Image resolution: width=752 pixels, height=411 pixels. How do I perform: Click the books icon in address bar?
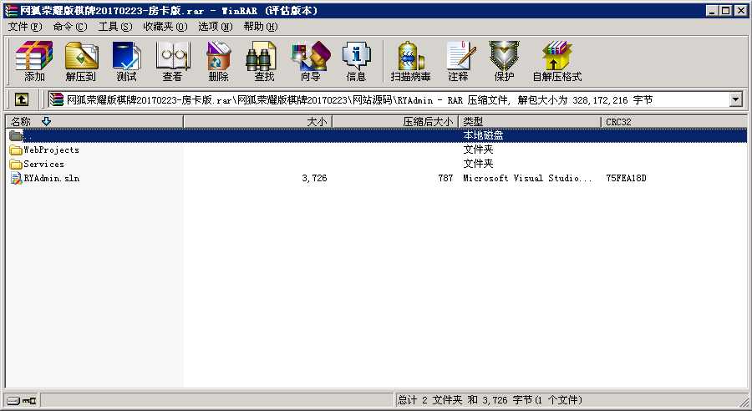(56, 99)
